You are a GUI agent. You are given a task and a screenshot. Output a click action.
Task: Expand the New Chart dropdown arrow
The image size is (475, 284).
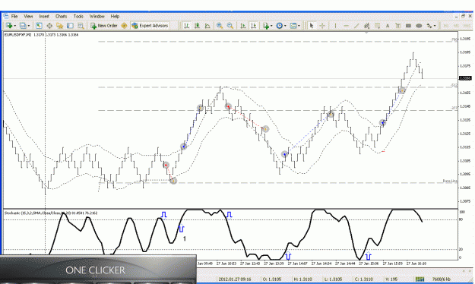click(15, 26)
